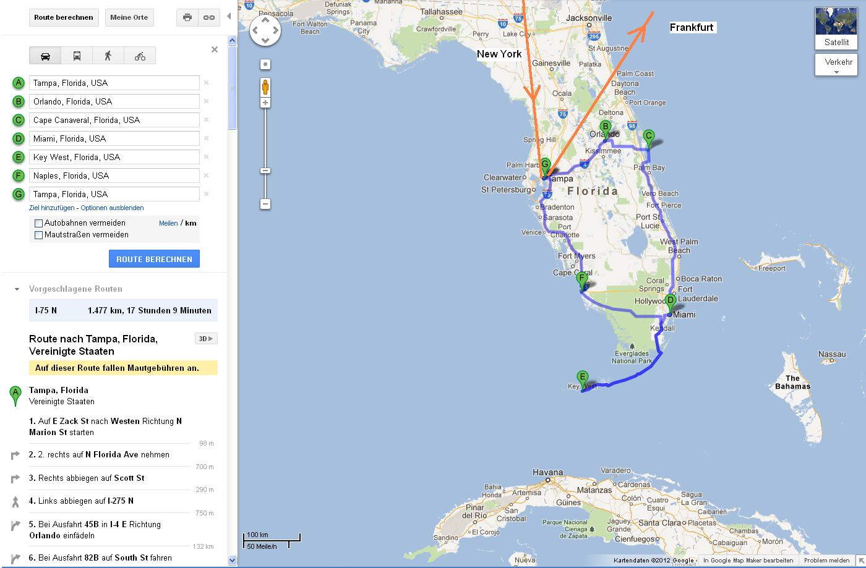Remove destination C Cape Canaveral X
This screenshot has width=866, height=568.
[207, 120]
